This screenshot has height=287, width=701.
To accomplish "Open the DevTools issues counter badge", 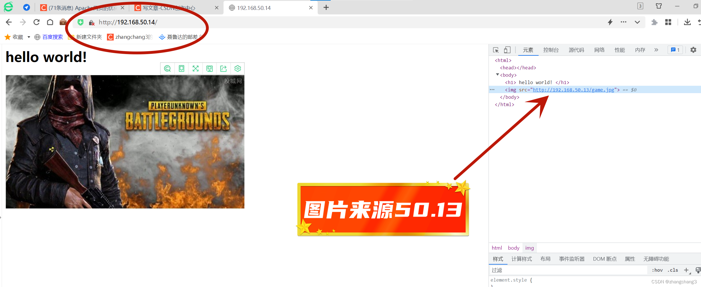I will point(675,50).
